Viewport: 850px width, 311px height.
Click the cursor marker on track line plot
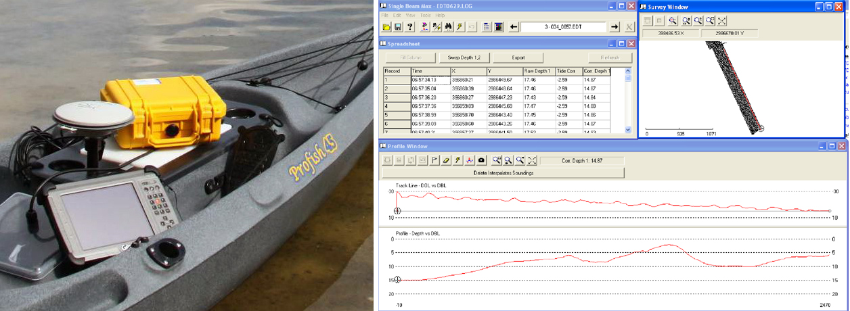[397, 211]
